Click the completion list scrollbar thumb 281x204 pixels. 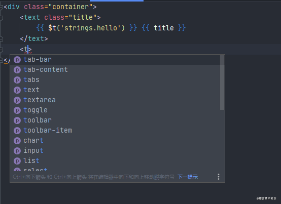coord(222,83)
